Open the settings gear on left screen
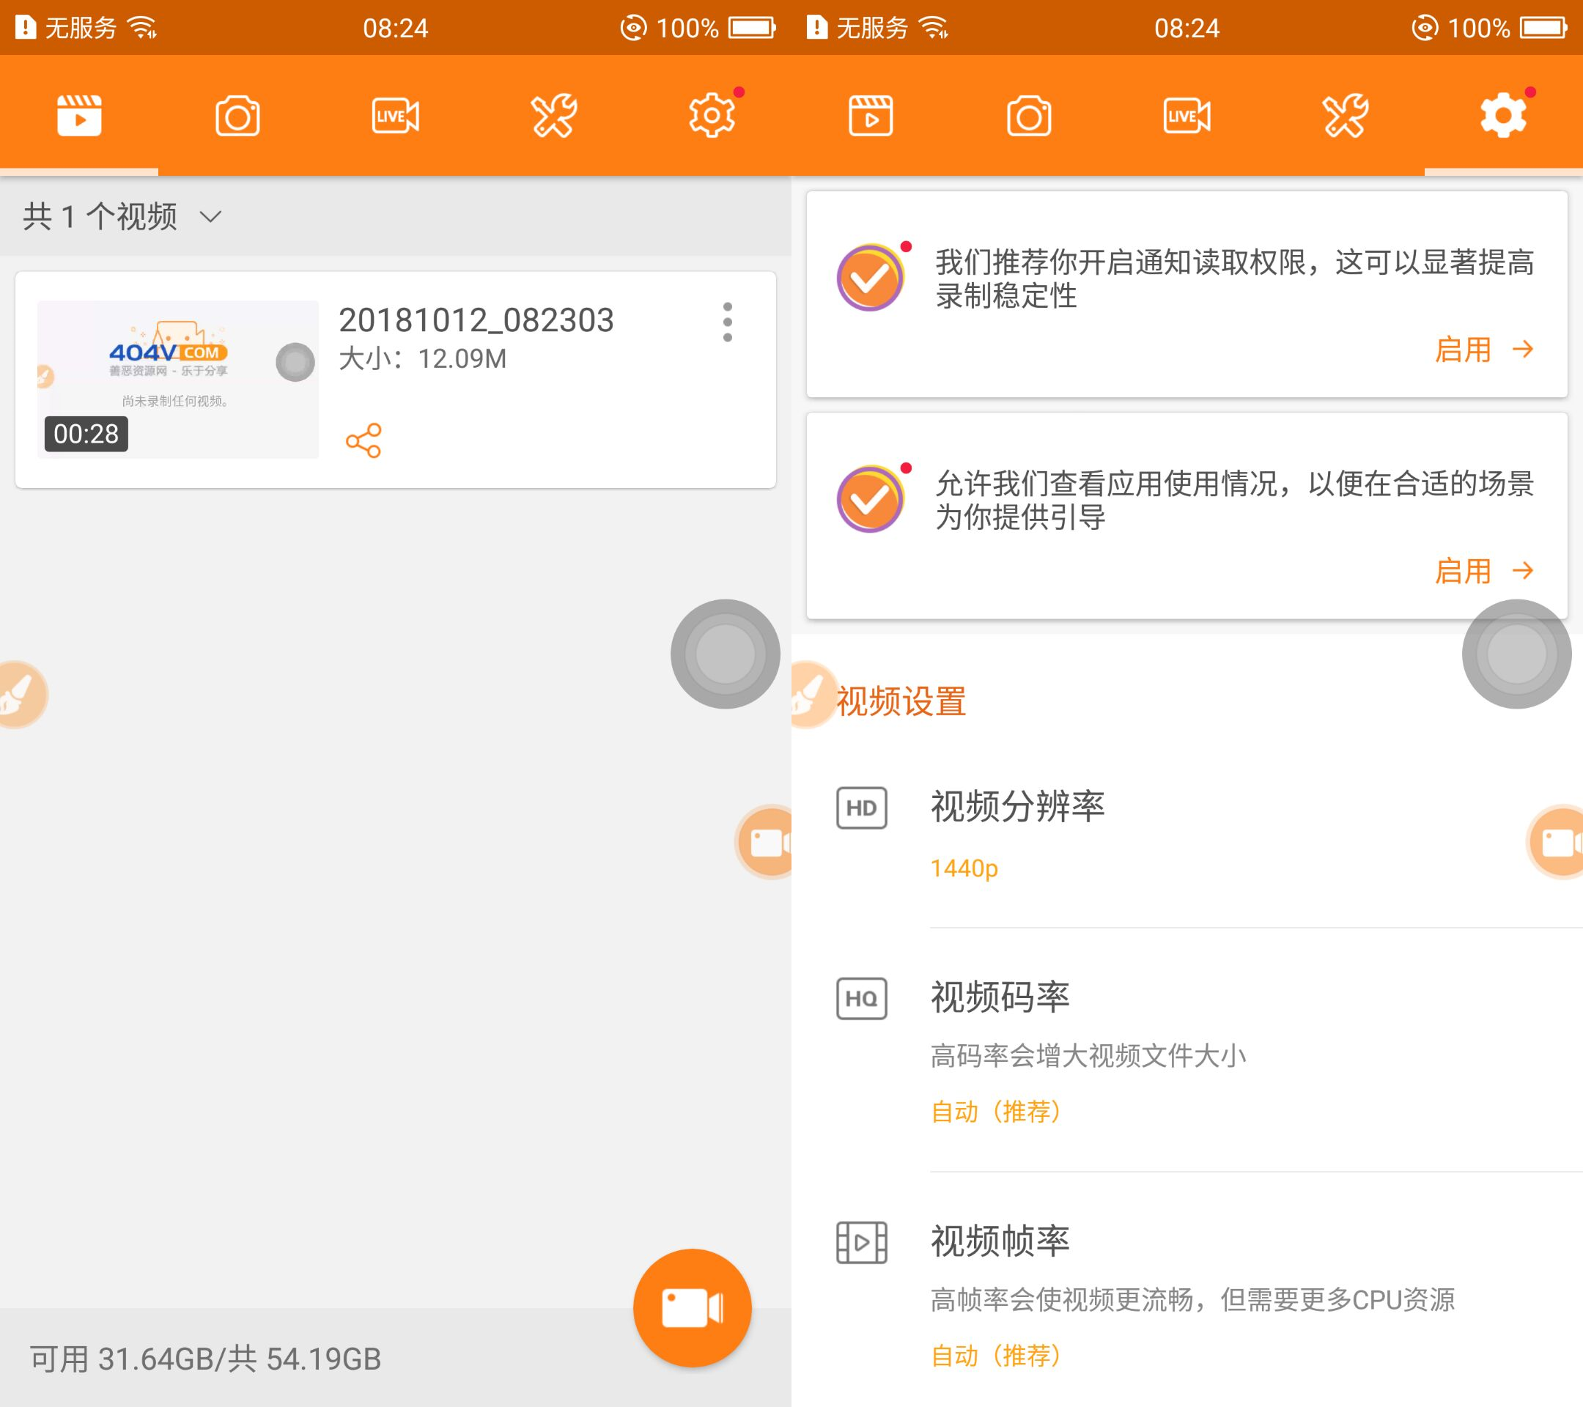 click(712, 117)
